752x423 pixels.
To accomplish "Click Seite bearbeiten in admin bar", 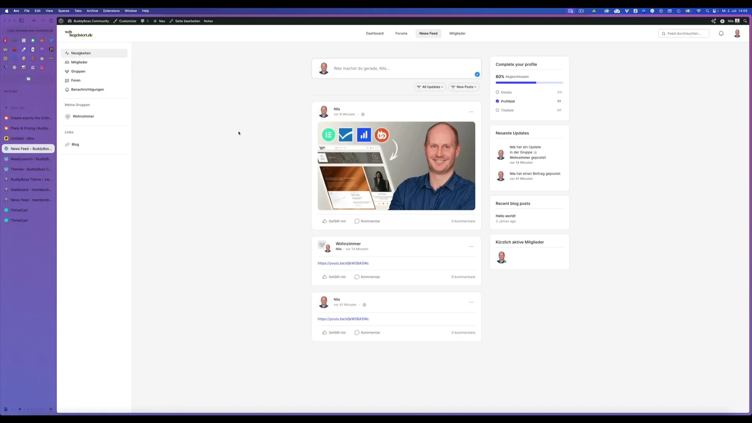I will pos(185,21).
